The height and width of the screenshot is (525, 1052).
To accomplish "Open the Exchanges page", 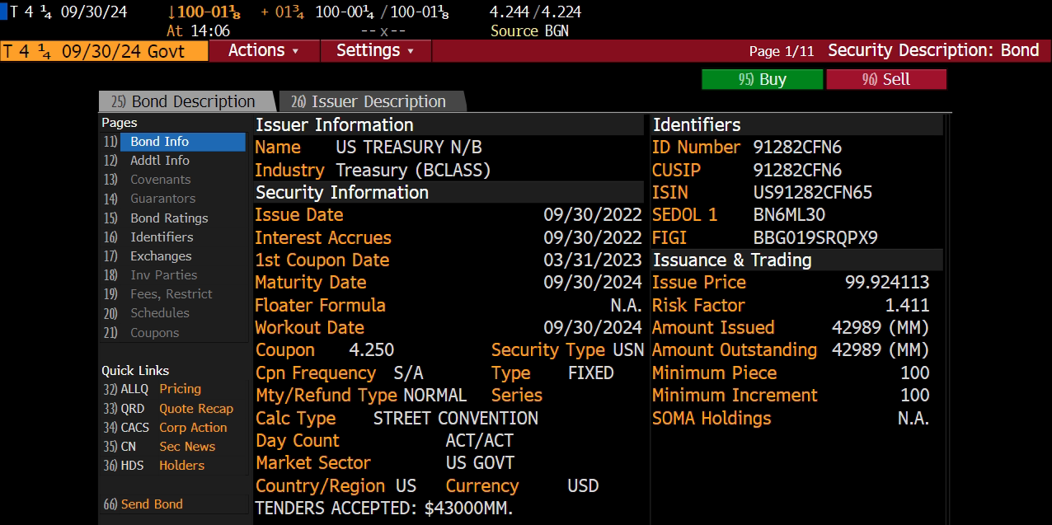I will 160,256.
